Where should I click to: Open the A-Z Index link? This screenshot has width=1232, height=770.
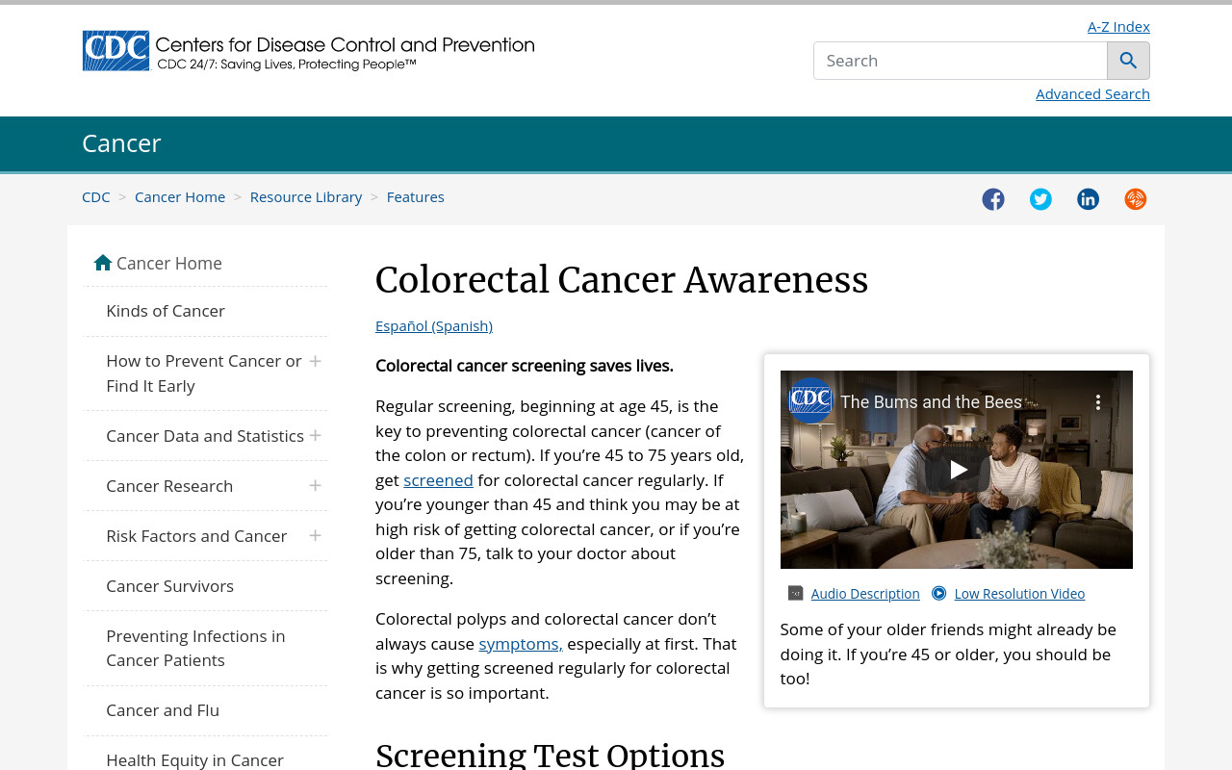[x=1118, y=26]
